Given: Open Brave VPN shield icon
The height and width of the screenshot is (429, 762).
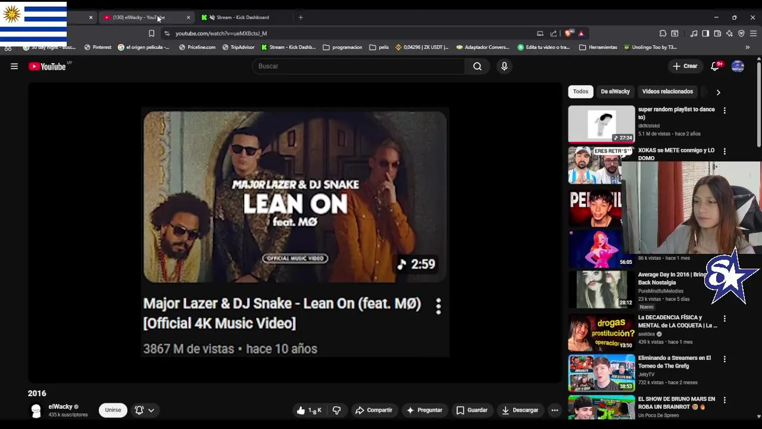Looking at the screenshot, I should [741, 33].
